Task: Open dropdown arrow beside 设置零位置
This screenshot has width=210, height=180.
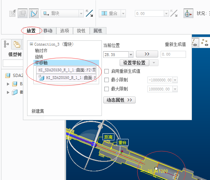Action: (x=154, y=63)
